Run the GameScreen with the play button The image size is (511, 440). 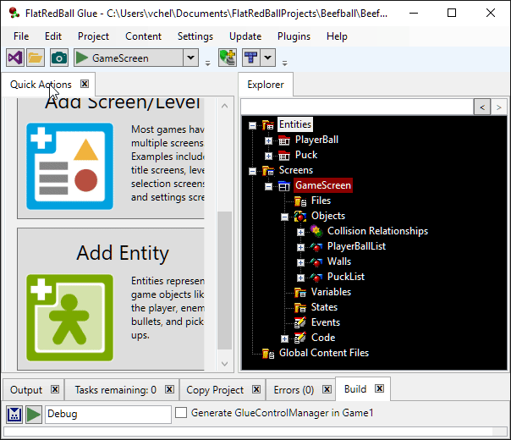pyautogui.click(x=82, y=58)
